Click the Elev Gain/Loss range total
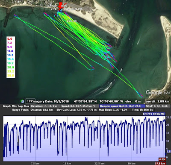 point(77,110)
